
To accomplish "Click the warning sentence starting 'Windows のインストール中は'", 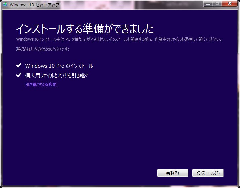I will point(119,39).
